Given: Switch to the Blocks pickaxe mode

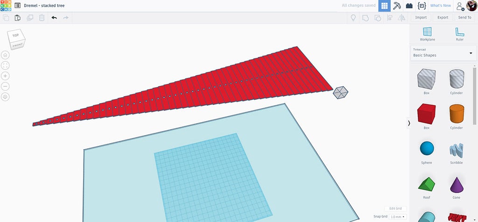Looking at the screenshot, I should point(397,6).
